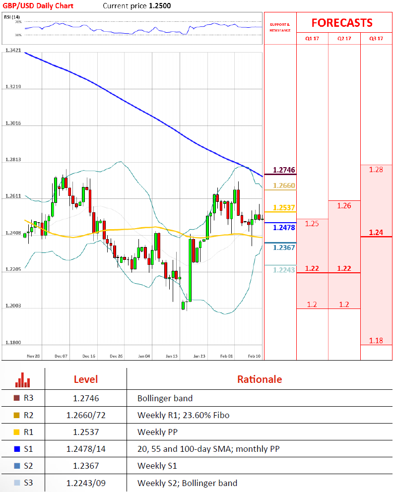Screen dimensions: 394x492
Task: Select the Q2 17 column header
Action: pyautogui.click(x=344, y=39)
